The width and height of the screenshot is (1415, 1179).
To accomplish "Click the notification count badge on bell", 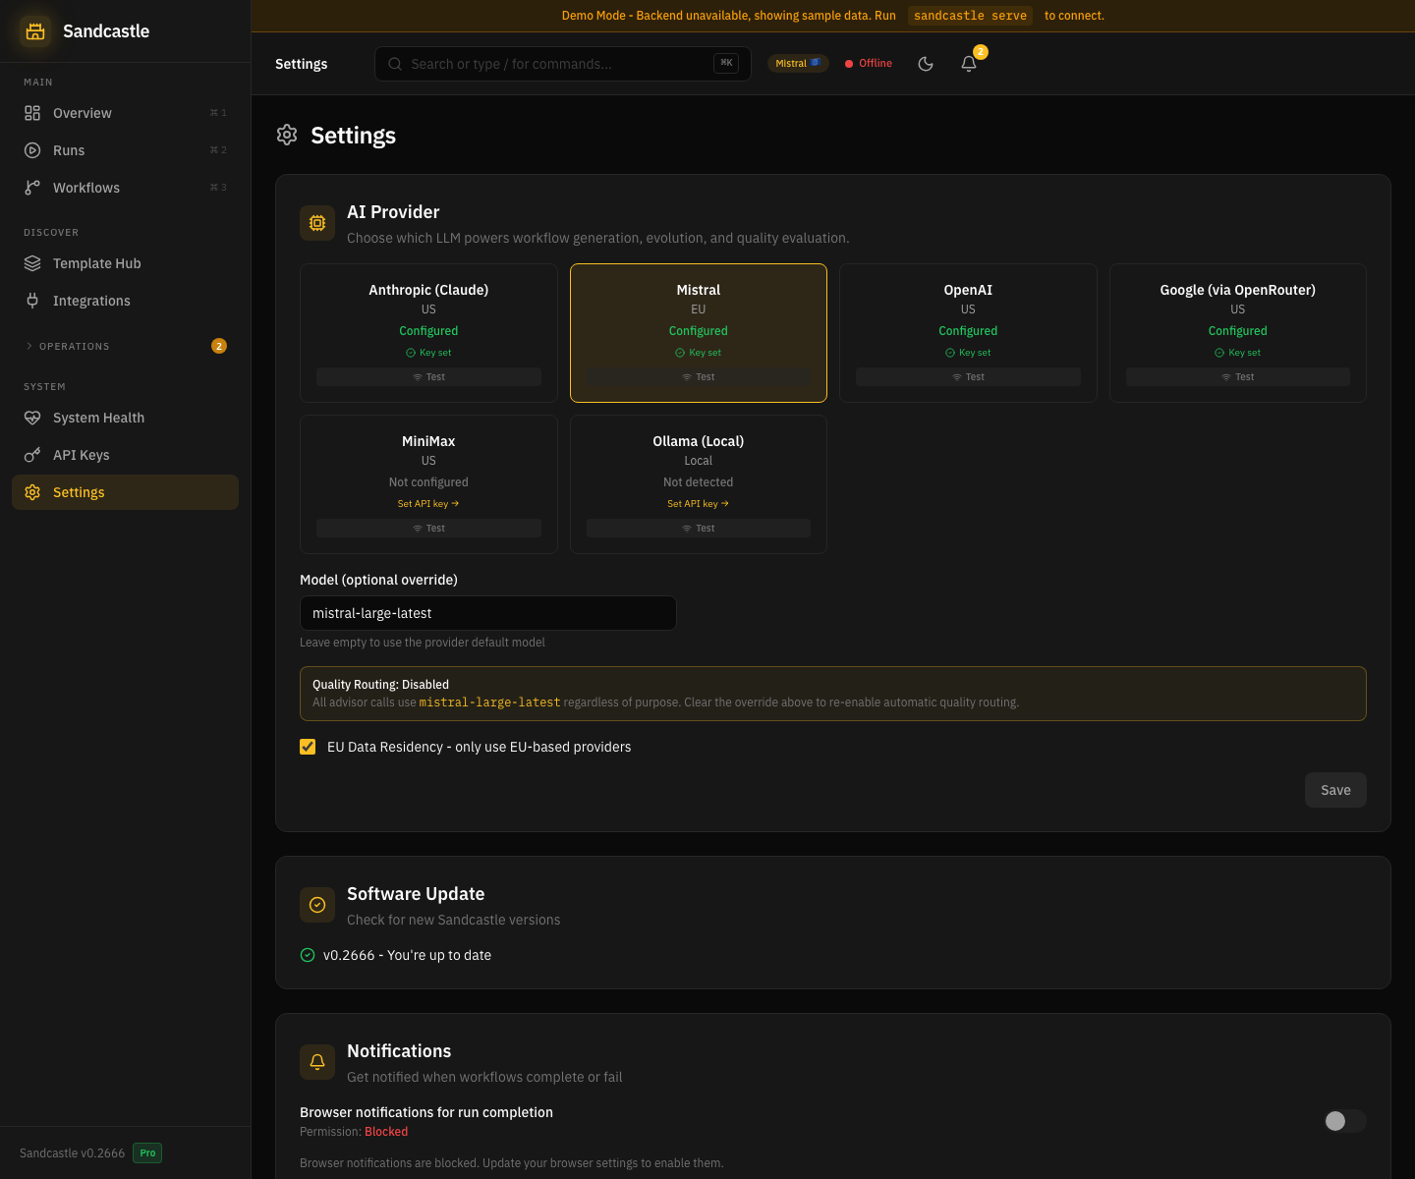I will 981,52.
